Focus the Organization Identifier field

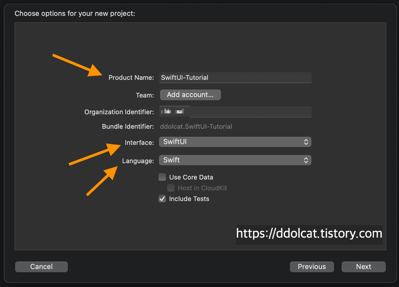point(235,112)
